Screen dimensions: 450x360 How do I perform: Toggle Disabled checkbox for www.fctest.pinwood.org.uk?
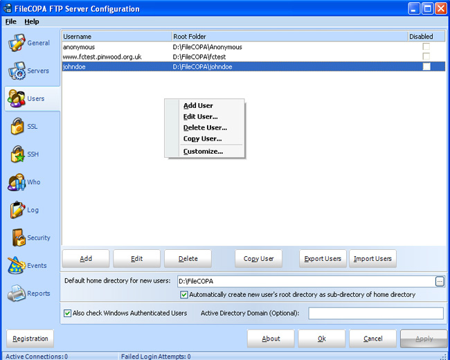click(x=426, y=56)
